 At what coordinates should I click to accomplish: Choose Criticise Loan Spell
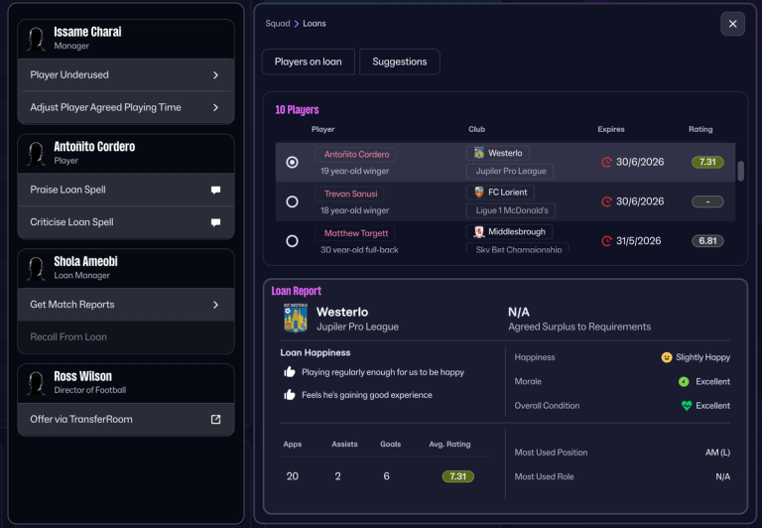pos(126,222)
